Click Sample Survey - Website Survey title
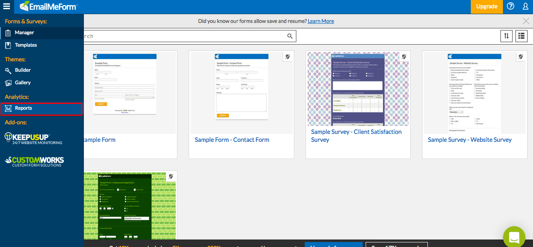The height and width of the screenshot is (247, 533). tap(470, 140)
